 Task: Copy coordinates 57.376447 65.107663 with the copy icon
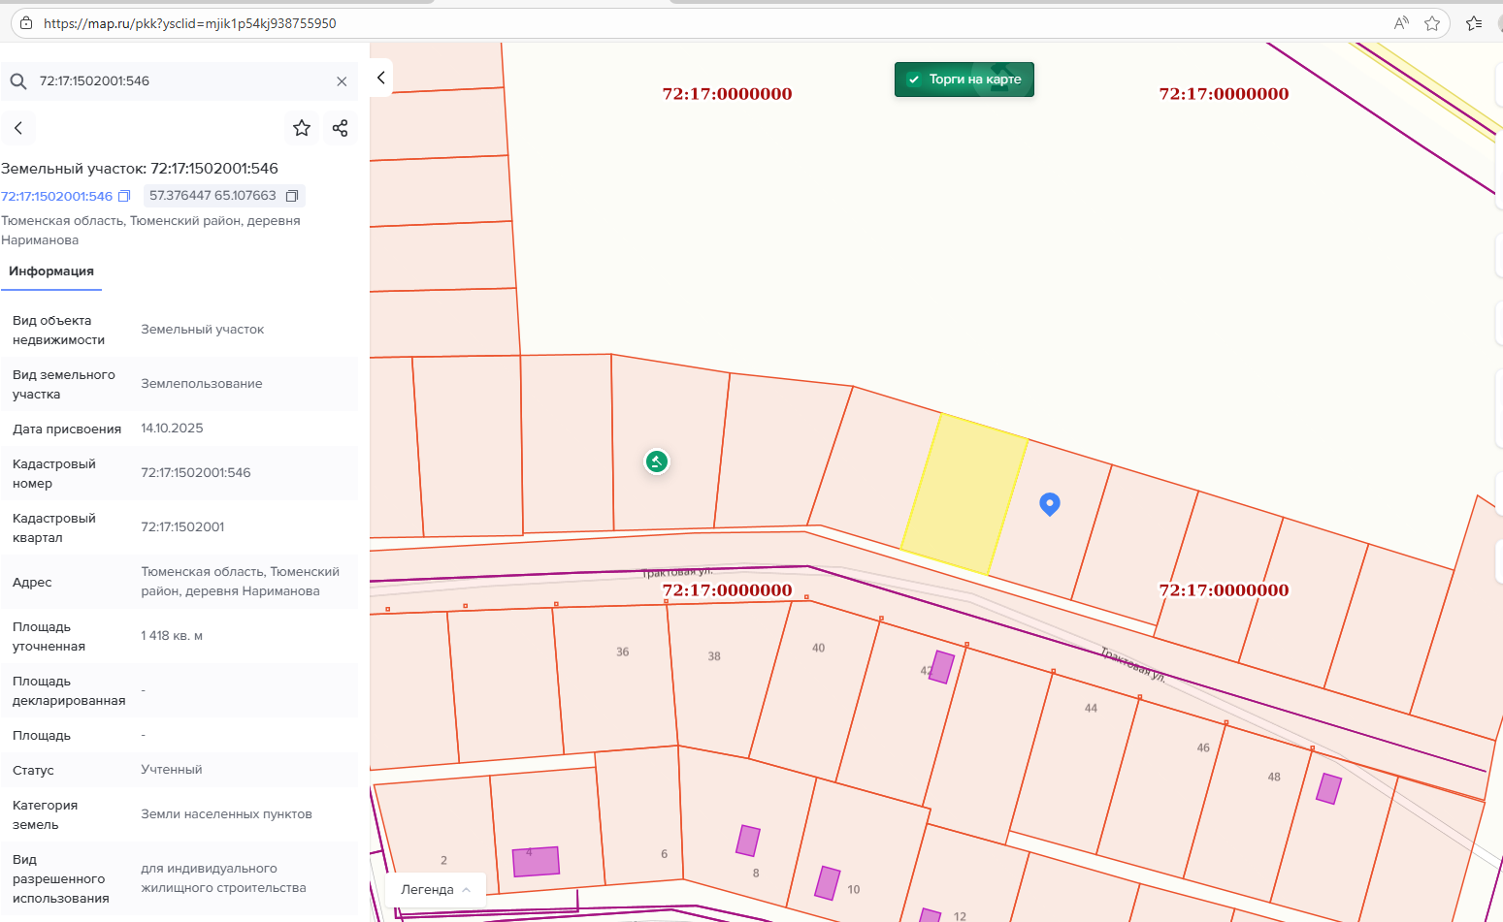coord(291,196)
